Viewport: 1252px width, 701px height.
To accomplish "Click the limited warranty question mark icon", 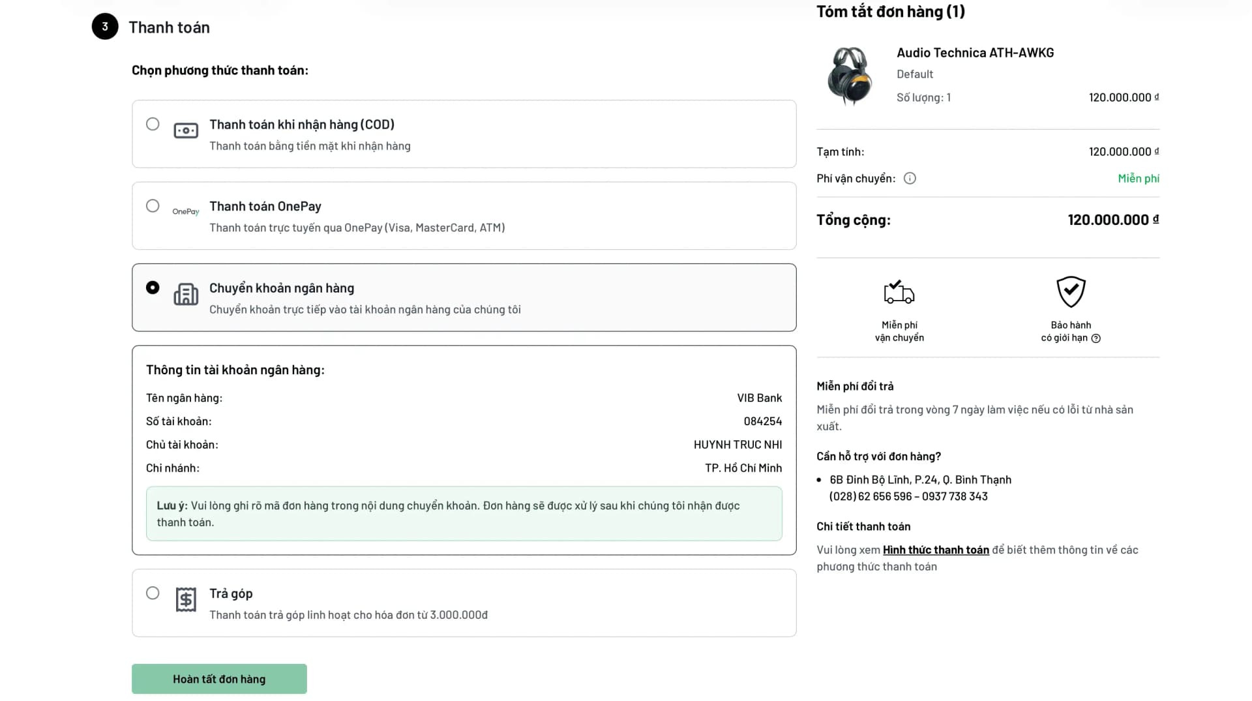I will (1096, 338).
